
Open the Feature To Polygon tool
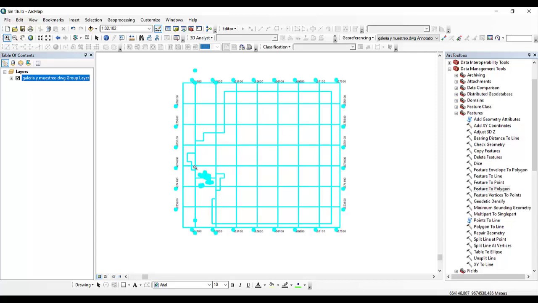coord(491,189)
